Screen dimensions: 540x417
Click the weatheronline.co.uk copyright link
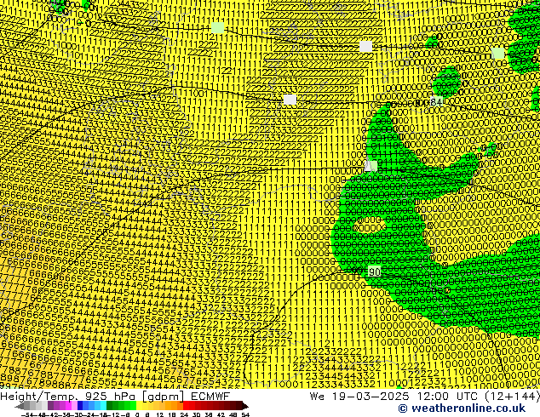click(462, 408)
